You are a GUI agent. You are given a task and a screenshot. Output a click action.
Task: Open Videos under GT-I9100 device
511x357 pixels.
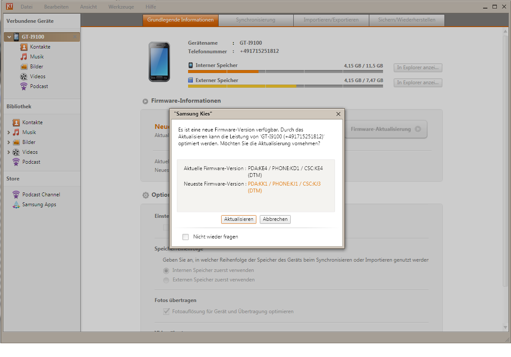tap(38, 76)
